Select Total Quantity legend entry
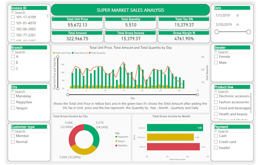Viewport: 274px width, 165px height. pos(97,53)
